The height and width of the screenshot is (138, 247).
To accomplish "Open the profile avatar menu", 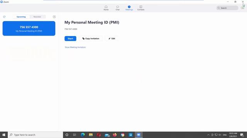I will [242, 8].
